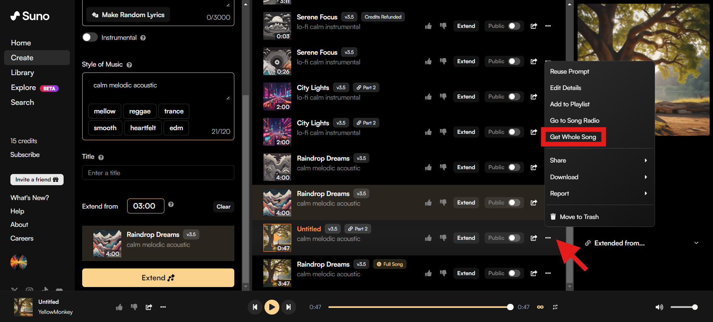
Task: Expand the Extended from section chevron
Action: pyautogui.click(x=696, y=243)
